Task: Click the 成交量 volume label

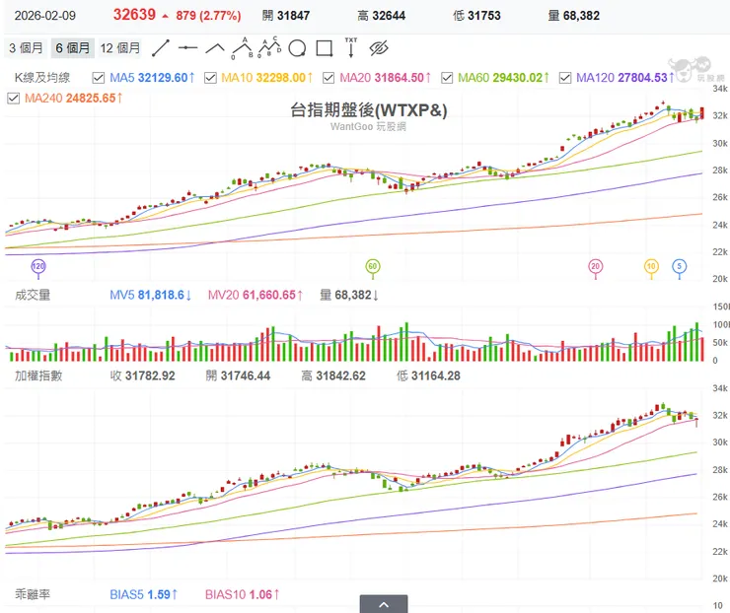Action: coord(33,295)
